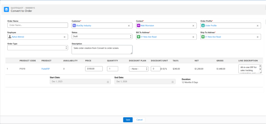Remove Walt Morrision from the Contact field
This screenshot has height=124, width=266.
click(x=193, y=26)
